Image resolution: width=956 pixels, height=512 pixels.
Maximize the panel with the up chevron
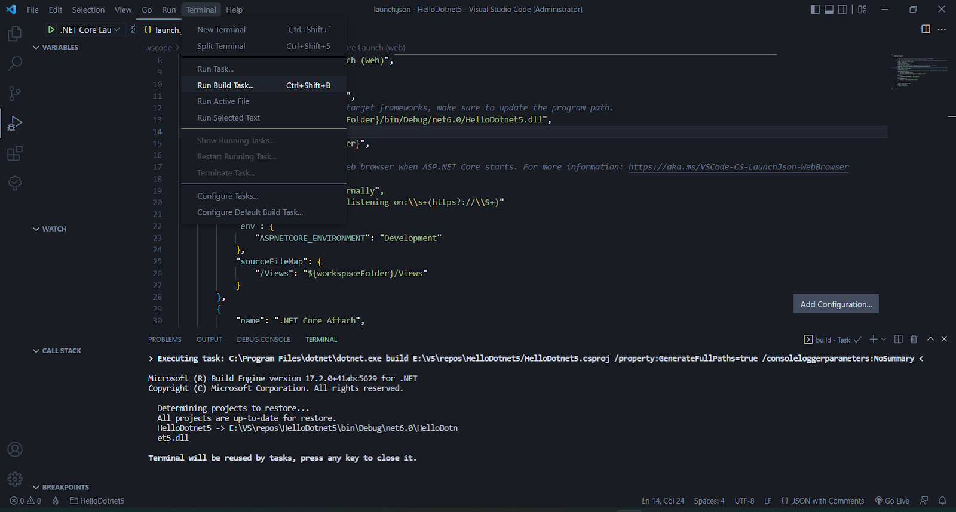[x=930, y=339]
